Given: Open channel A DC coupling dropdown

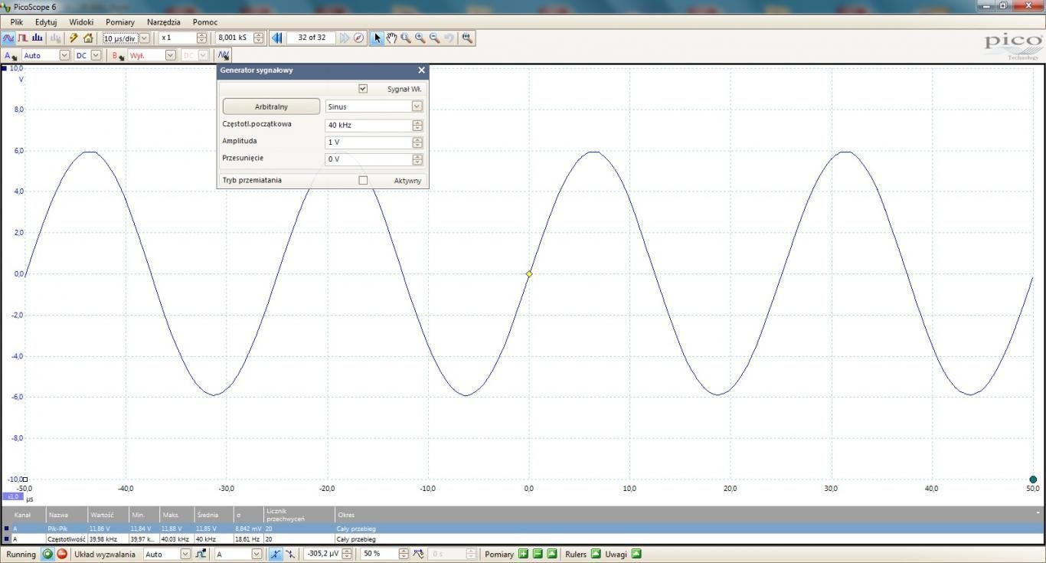Looking at the screenshot, I should 96,55.
